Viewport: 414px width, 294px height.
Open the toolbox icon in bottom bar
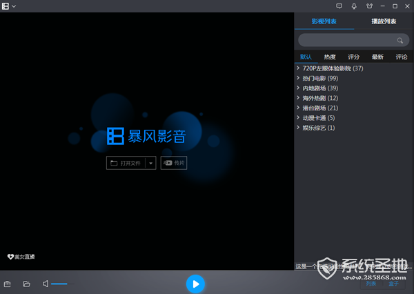[x=8, y=284]
